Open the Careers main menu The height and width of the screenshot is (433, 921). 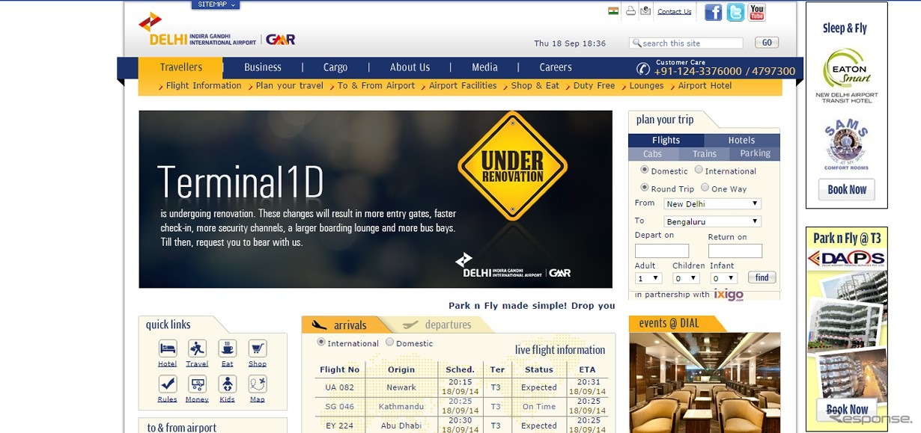(556, 67)
